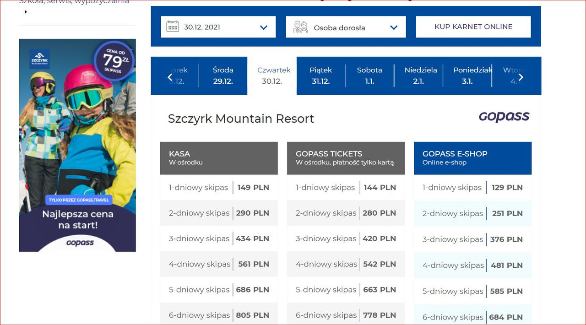The width and height of the screenshot is (586, 325).
Task: Click KASA 3-dniowy skipass 434 PLN
Action: click(x=219, y=238)
